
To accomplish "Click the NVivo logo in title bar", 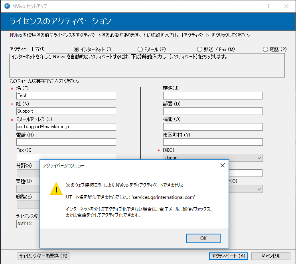I will [x=7, y=6].
